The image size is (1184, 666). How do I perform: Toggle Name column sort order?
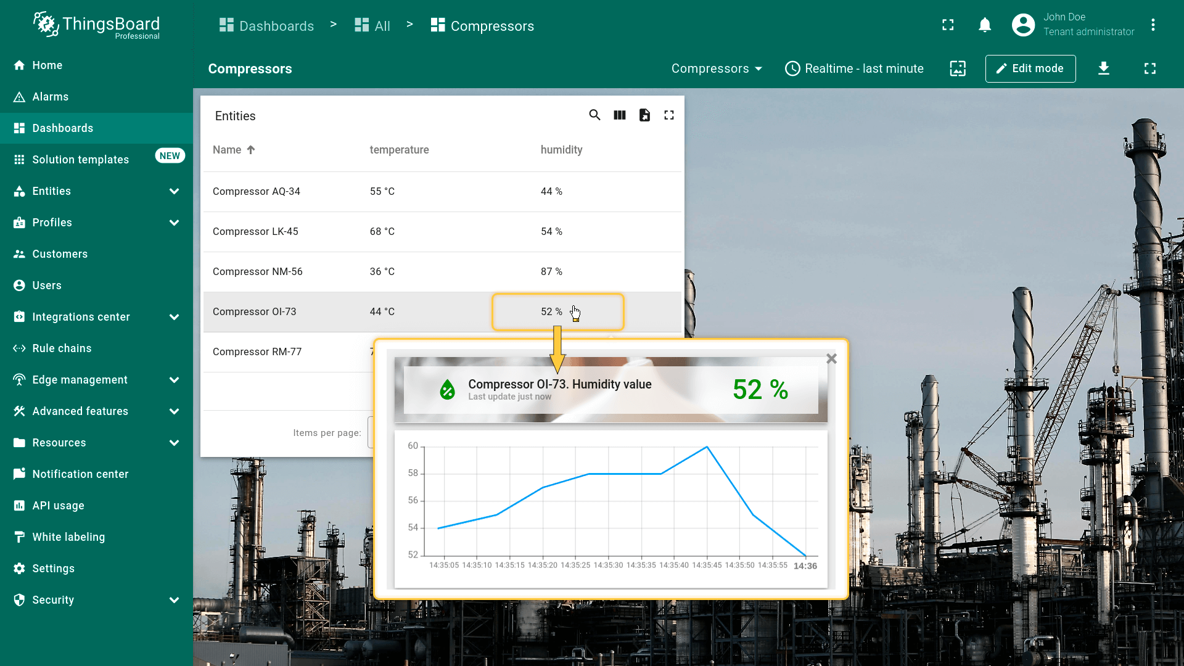[234, 150]
